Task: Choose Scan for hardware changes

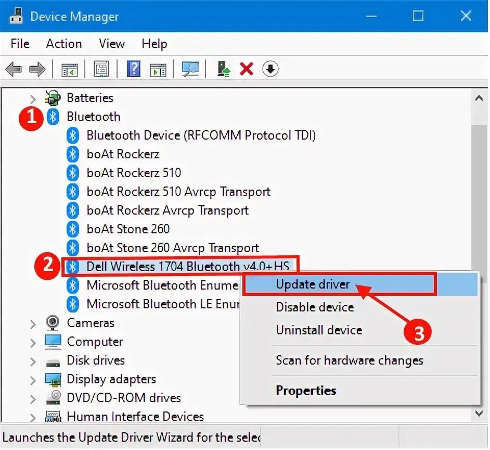Action: (x=360, y=360)
